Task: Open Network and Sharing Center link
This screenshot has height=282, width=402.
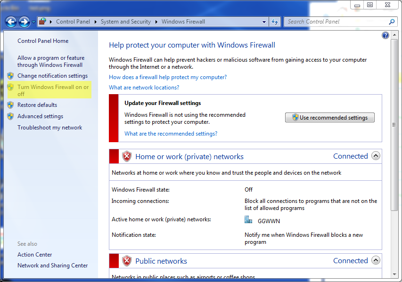Action: pyautogui.click(x=53, y=266)
